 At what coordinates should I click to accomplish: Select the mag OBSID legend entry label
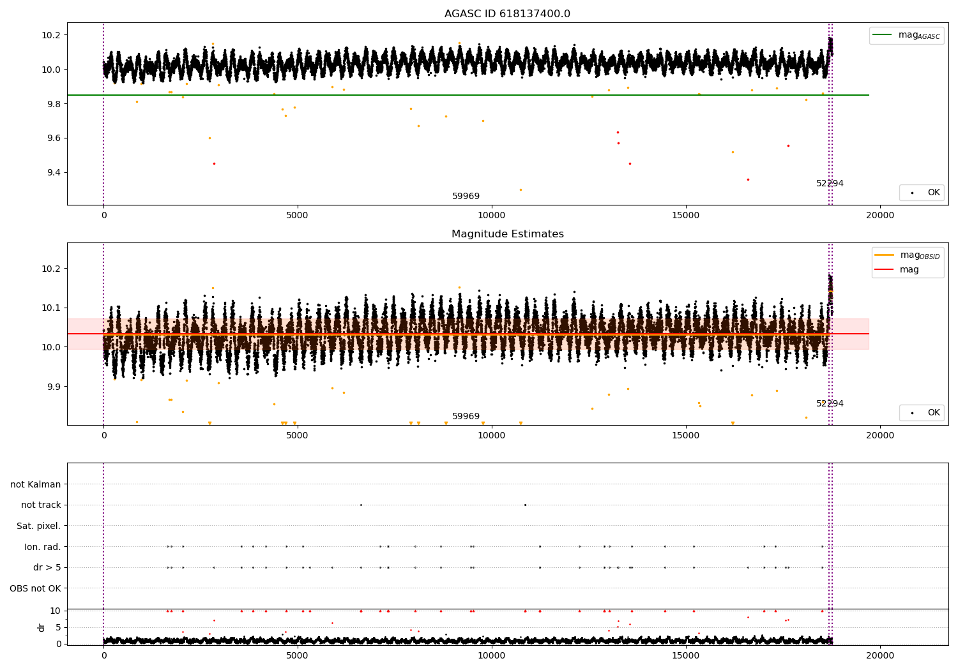tap(920, 255)
